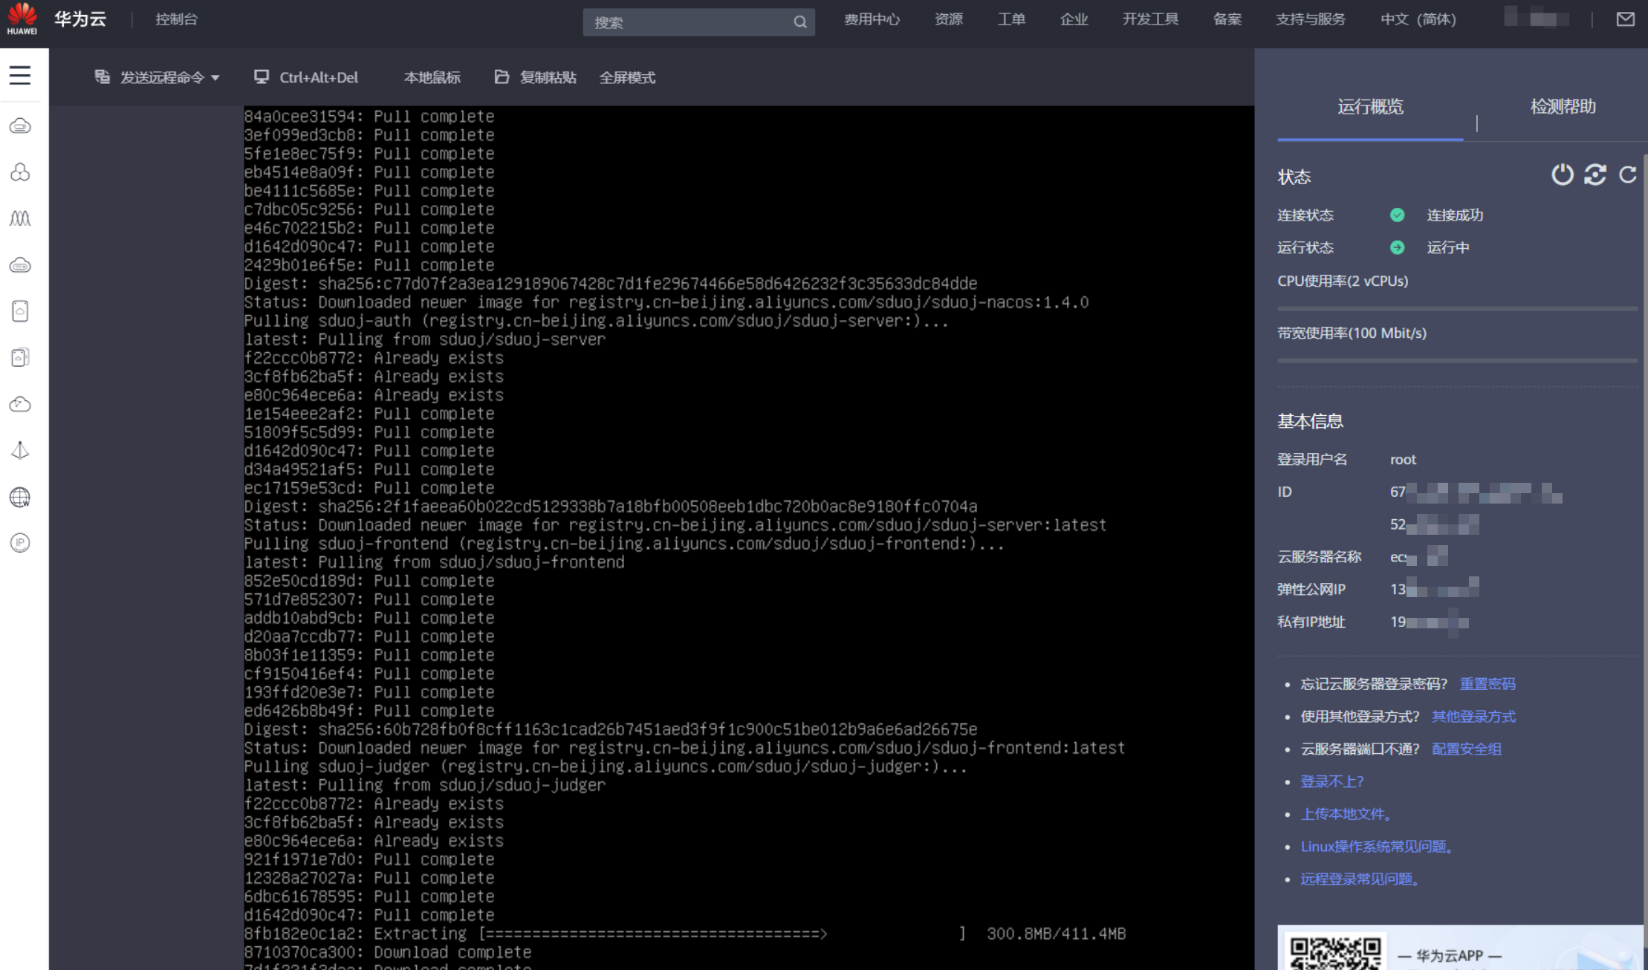This screenshot has height=970, width=1648.
Task: Select the 检测帮助 tab
Action: click(1563, 107)
